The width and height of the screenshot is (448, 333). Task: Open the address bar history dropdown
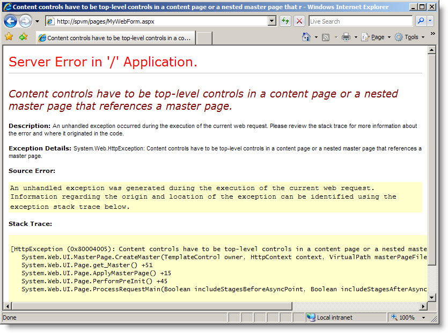272,21
